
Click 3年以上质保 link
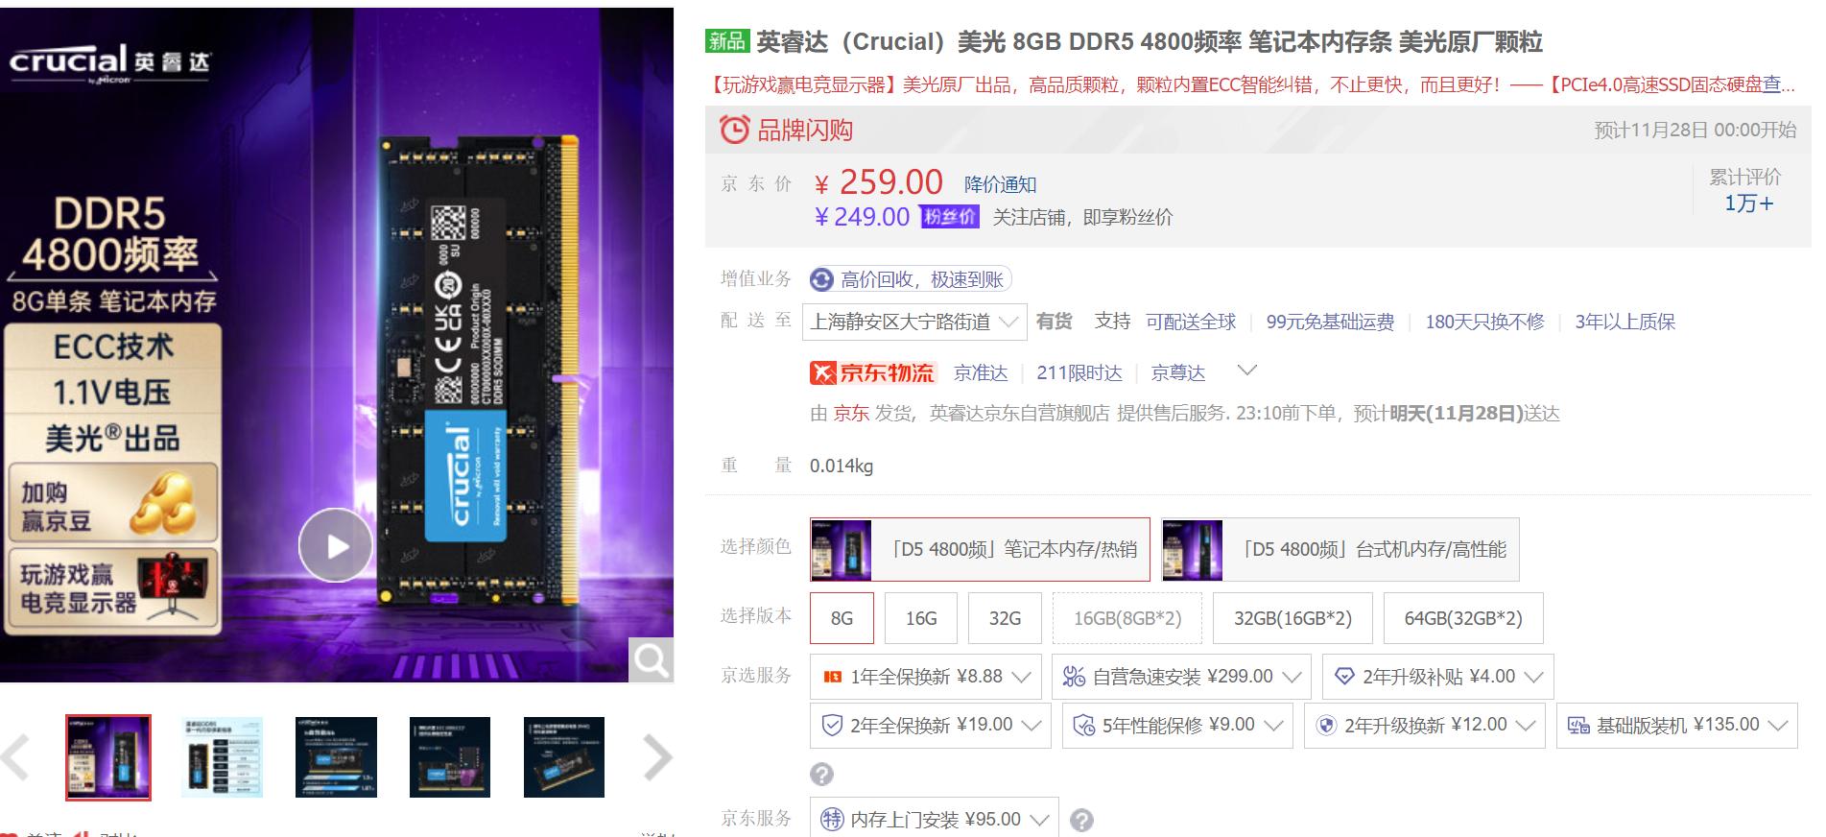click(x=1624, y=322)
